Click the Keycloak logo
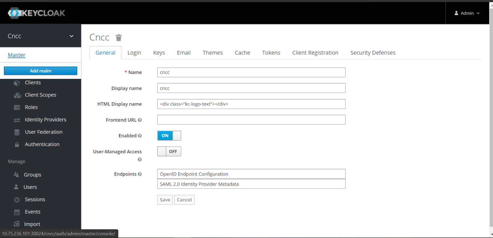The height and width of the screenshot is (238, 493). [36, 13]
